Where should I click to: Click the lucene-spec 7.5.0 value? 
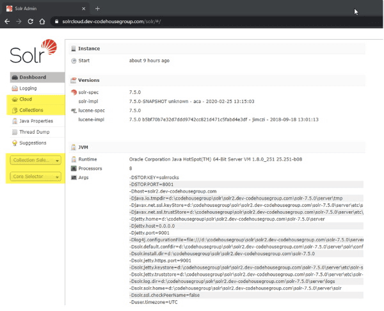point(135,111)
